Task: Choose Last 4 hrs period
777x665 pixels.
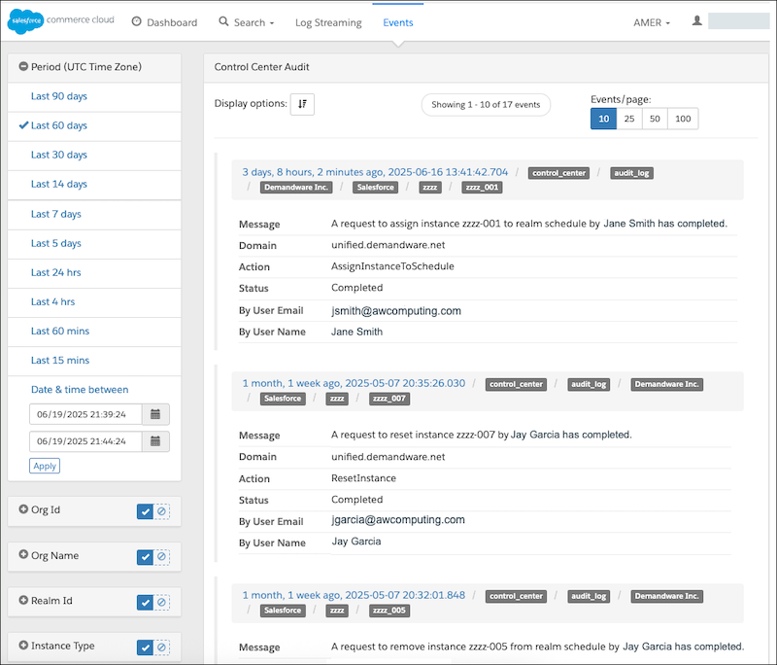Action: pyautogui.click(x=52, y=301)
